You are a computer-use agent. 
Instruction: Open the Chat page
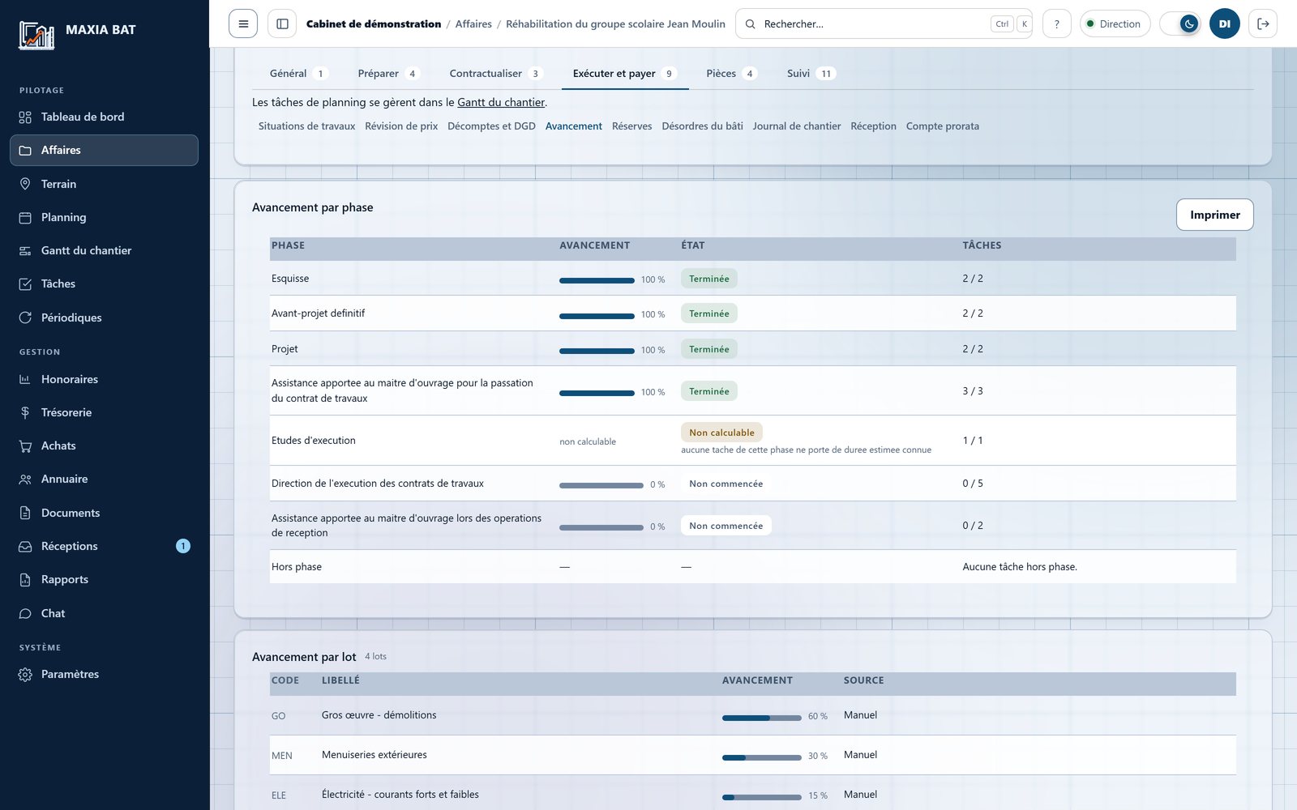pyautogui.click(x=104, y=613)
